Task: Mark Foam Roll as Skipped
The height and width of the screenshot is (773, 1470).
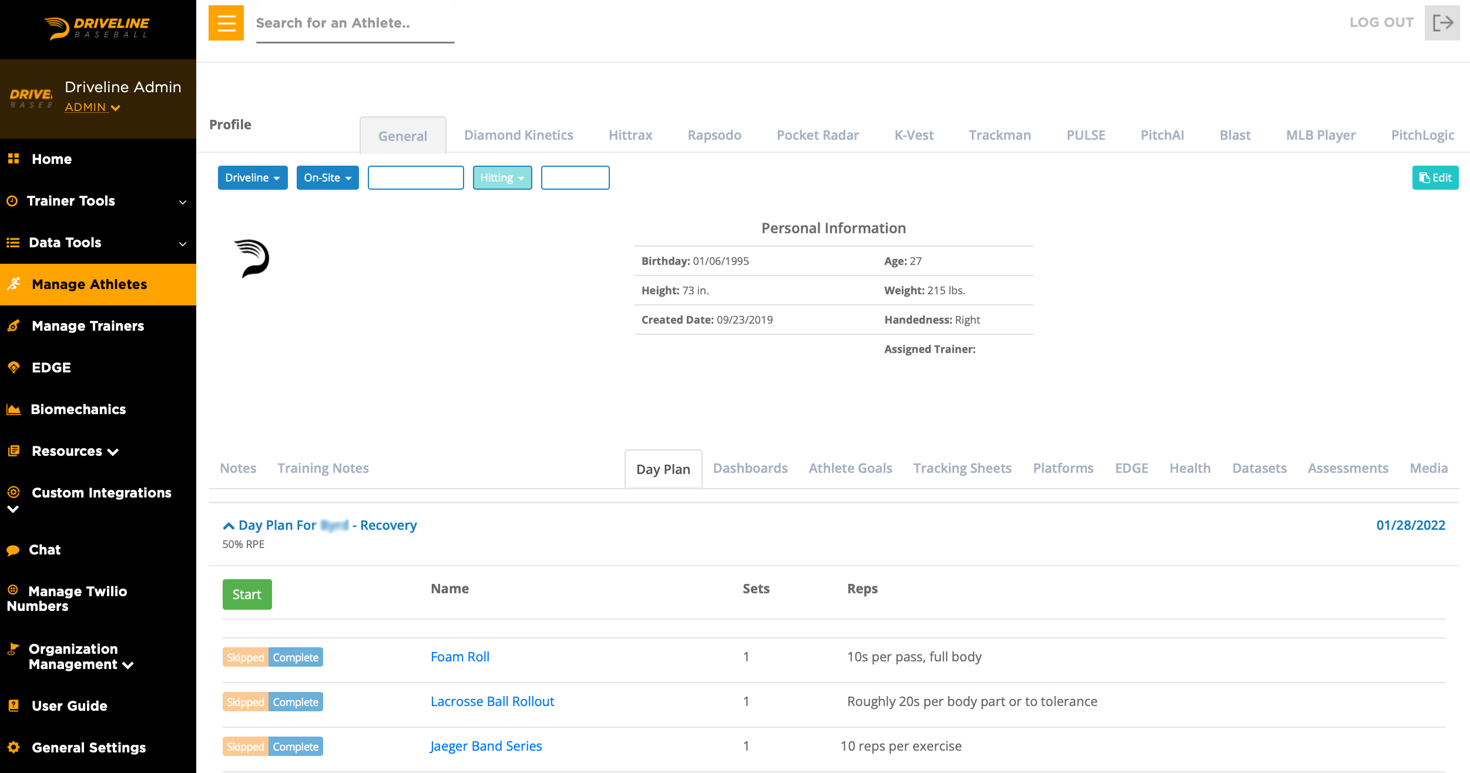Action: (x=246, y=657)
